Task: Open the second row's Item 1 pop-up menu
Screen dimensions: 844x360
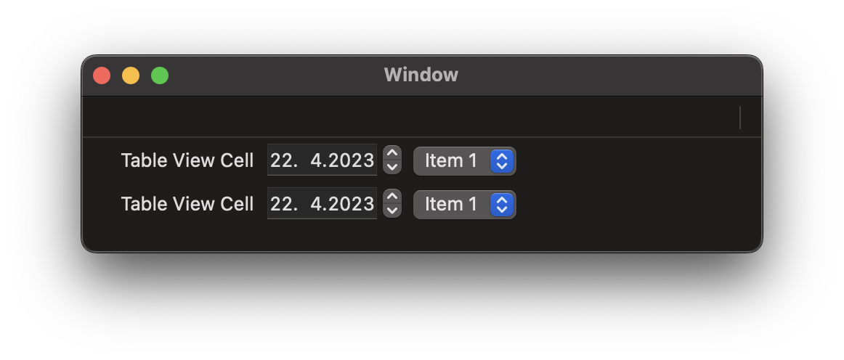Action: pyautogui.click(x=465, y=205)
